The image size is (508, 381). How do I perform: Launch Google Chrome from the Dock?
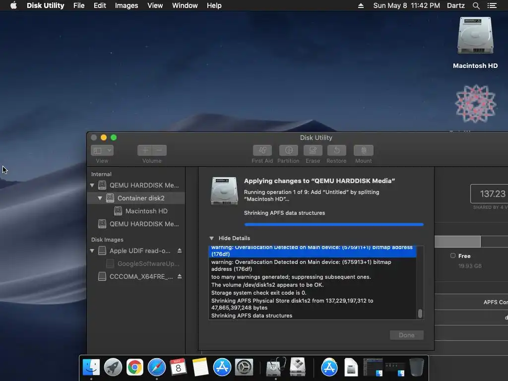tap(135, 367)
